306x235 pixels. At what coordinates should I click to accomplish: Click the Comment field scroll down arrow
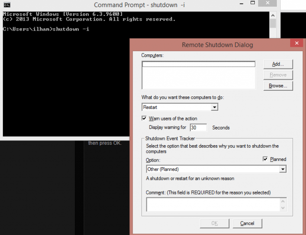[x=283, y=208]
